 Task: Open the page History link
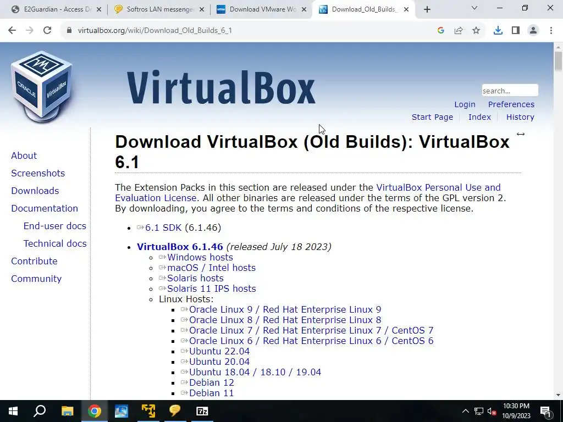(520, 117)
